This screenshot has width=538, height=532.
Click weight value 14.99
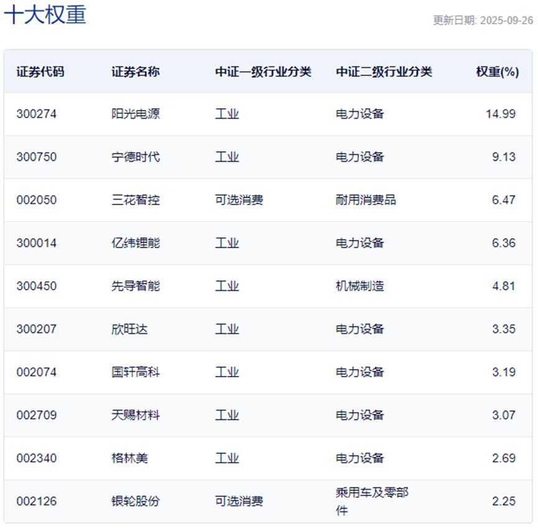tap(501, 114)
